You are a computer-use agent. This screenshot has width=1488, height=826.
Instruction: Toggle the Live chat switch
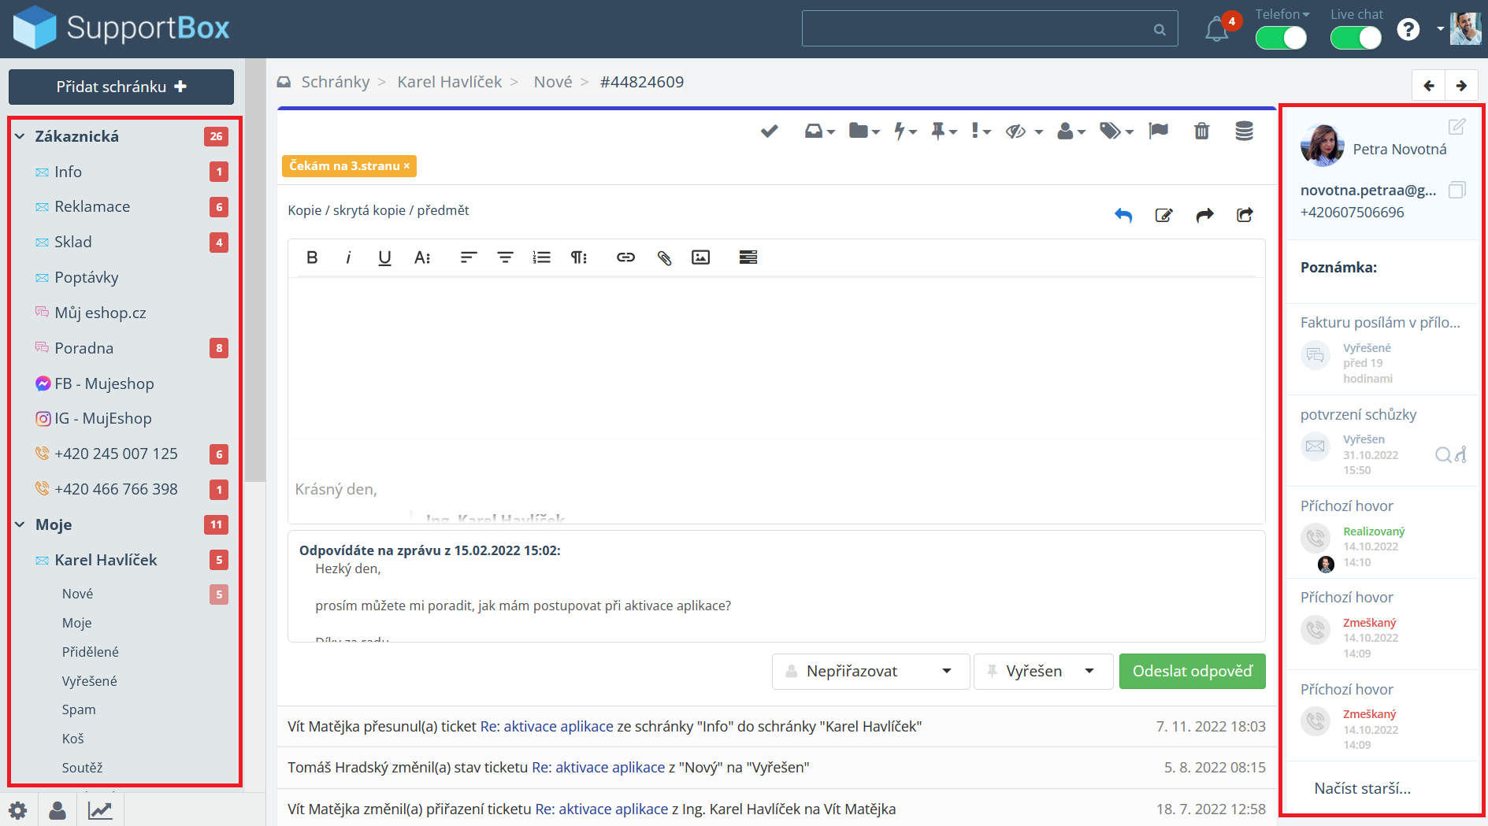1355,38
